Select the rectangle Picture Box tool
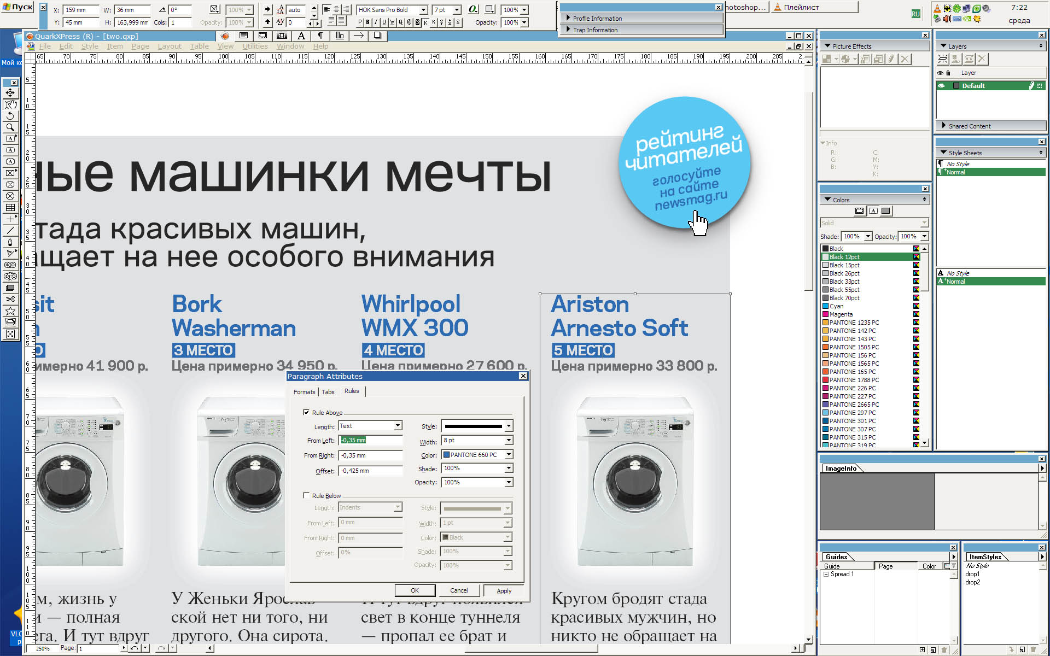 point(10,173)
